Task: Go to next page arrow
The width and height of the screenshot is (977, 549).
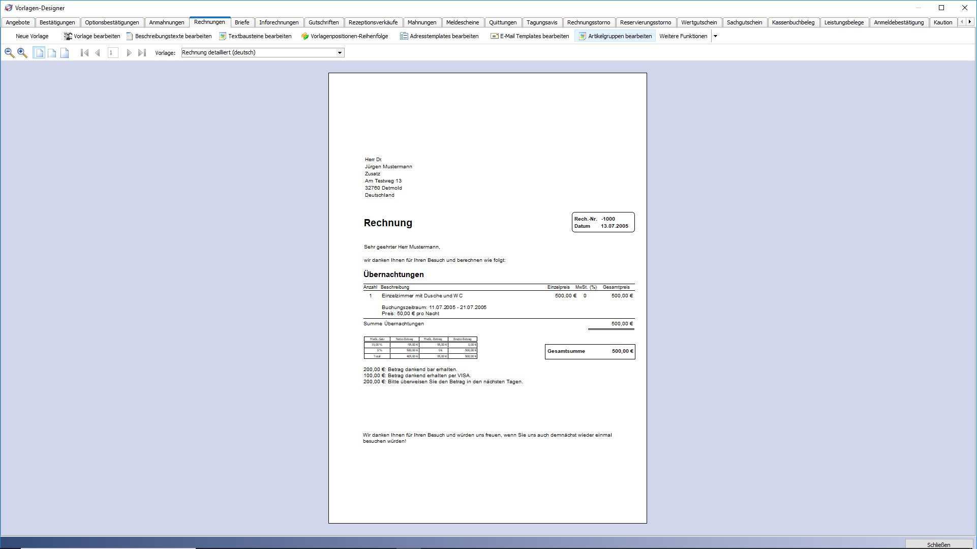Action: tap(129, 53)
